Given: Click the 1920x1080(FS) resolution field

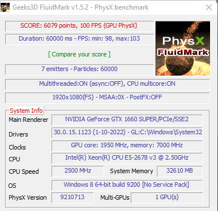Looking at the screenshot, I should (x=108, y=98).
